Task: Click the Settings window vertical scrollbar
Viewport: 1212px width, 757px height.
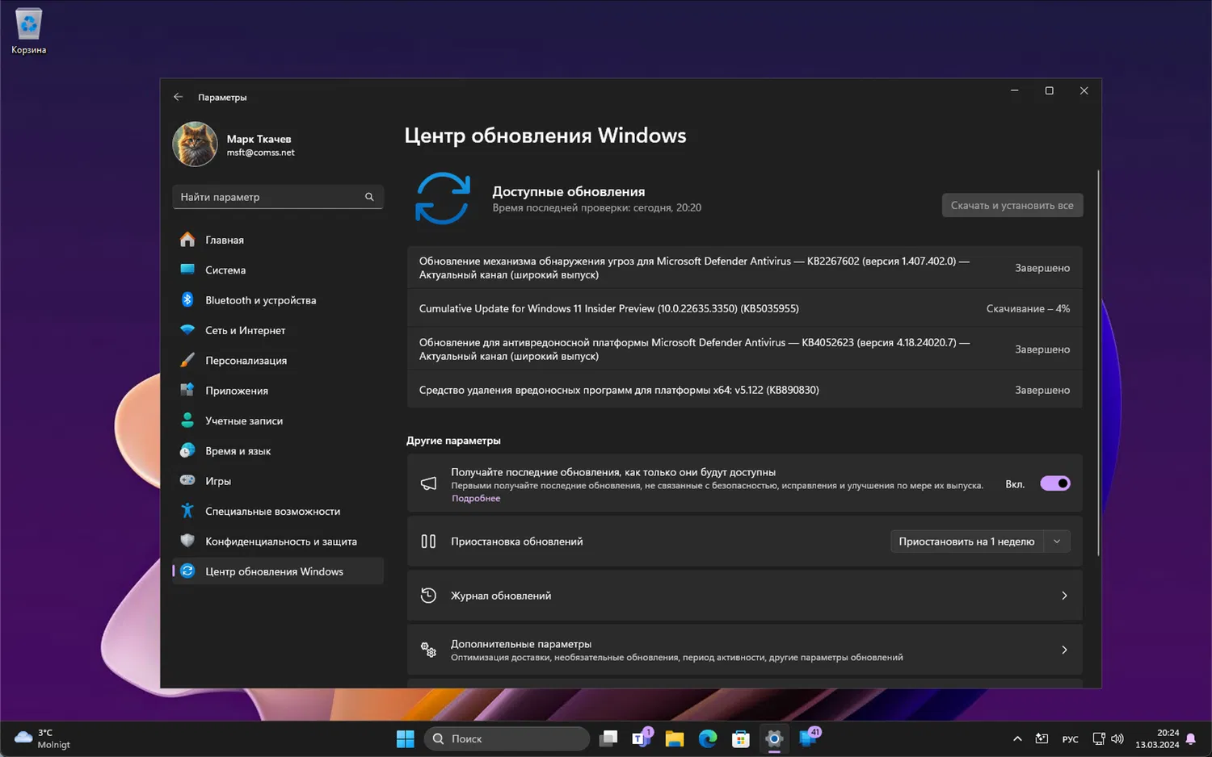Action: [1098, 363]
